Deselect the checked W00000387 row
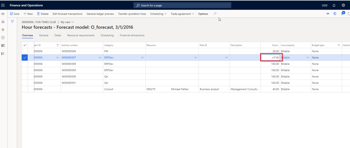 point(25,58)
